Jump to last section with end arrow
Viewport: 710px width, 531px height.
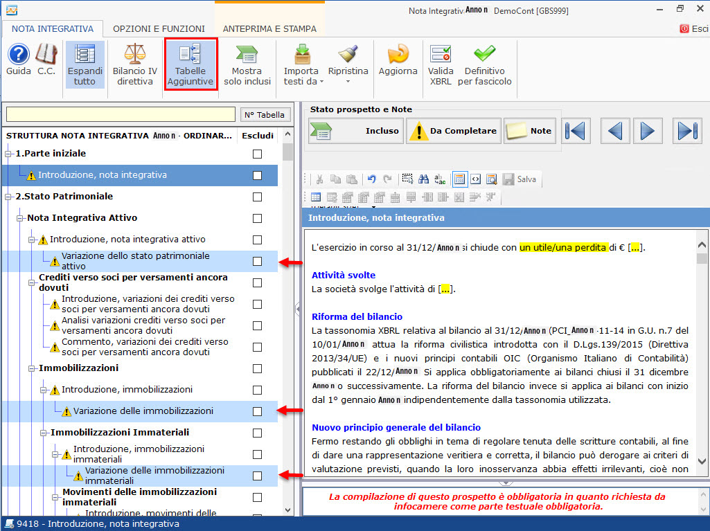pyautogui.click(x=686, y=131)
